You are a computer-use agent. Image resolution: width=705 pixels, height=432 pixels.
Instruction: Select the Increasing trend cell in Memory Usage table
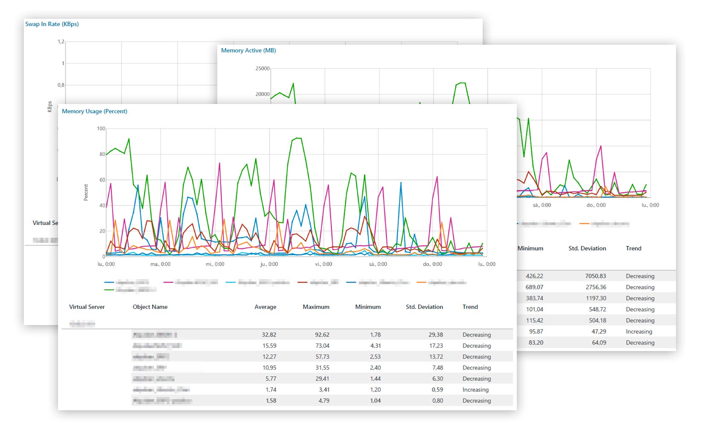(475, 390)
